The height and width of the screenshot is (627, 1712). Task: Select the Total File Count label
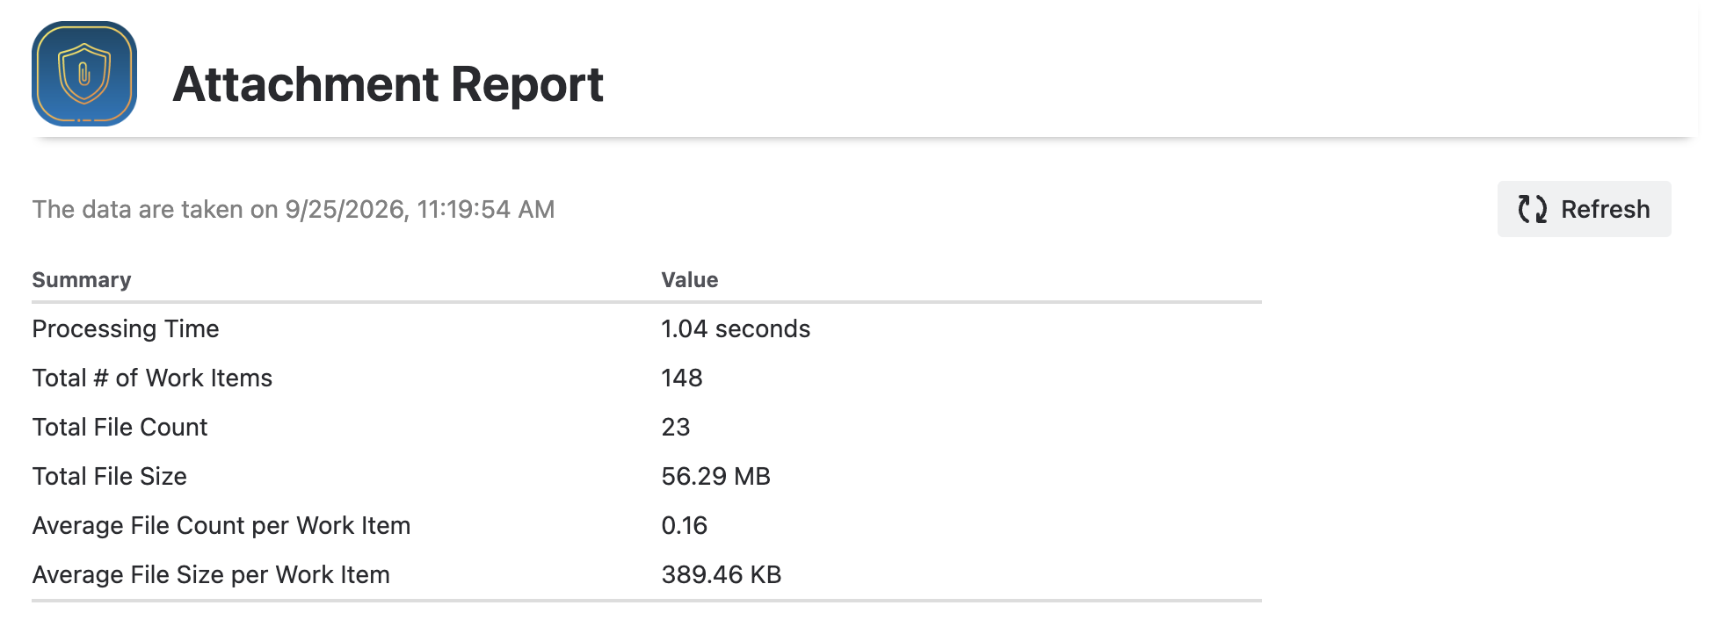pos(120,427)
